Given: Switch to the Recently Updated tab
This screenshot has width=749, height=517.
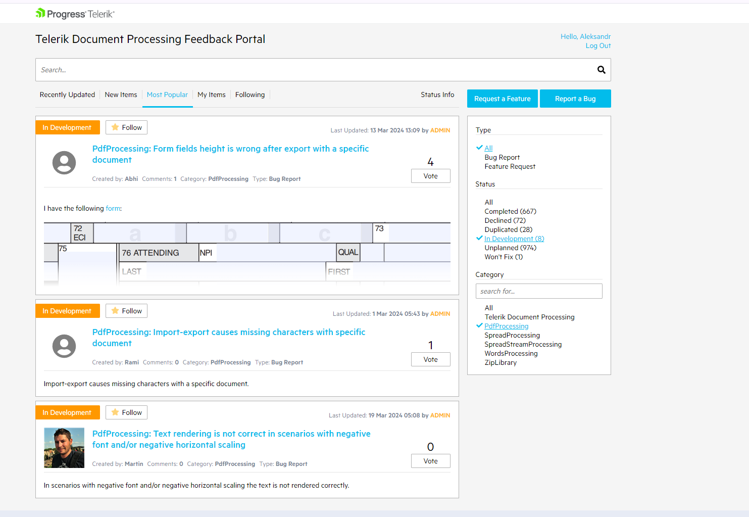Looking at the screenshot, I should 67,95.
